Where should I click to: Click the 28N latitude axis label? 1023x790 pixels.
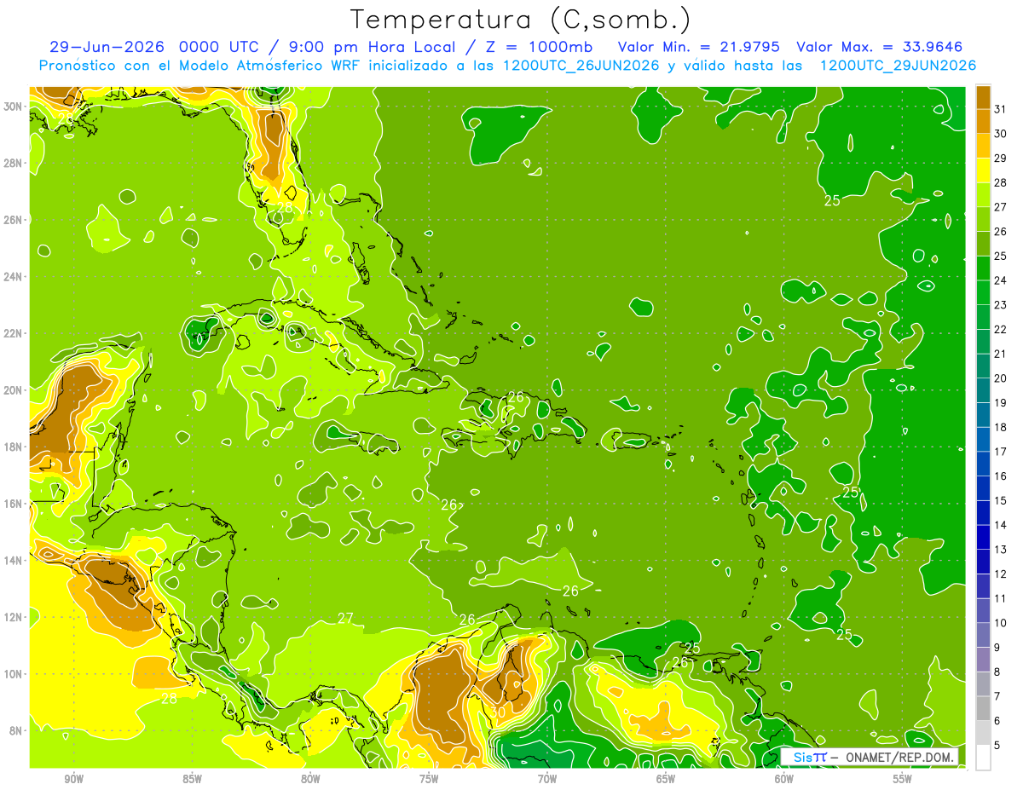point(12,163)
